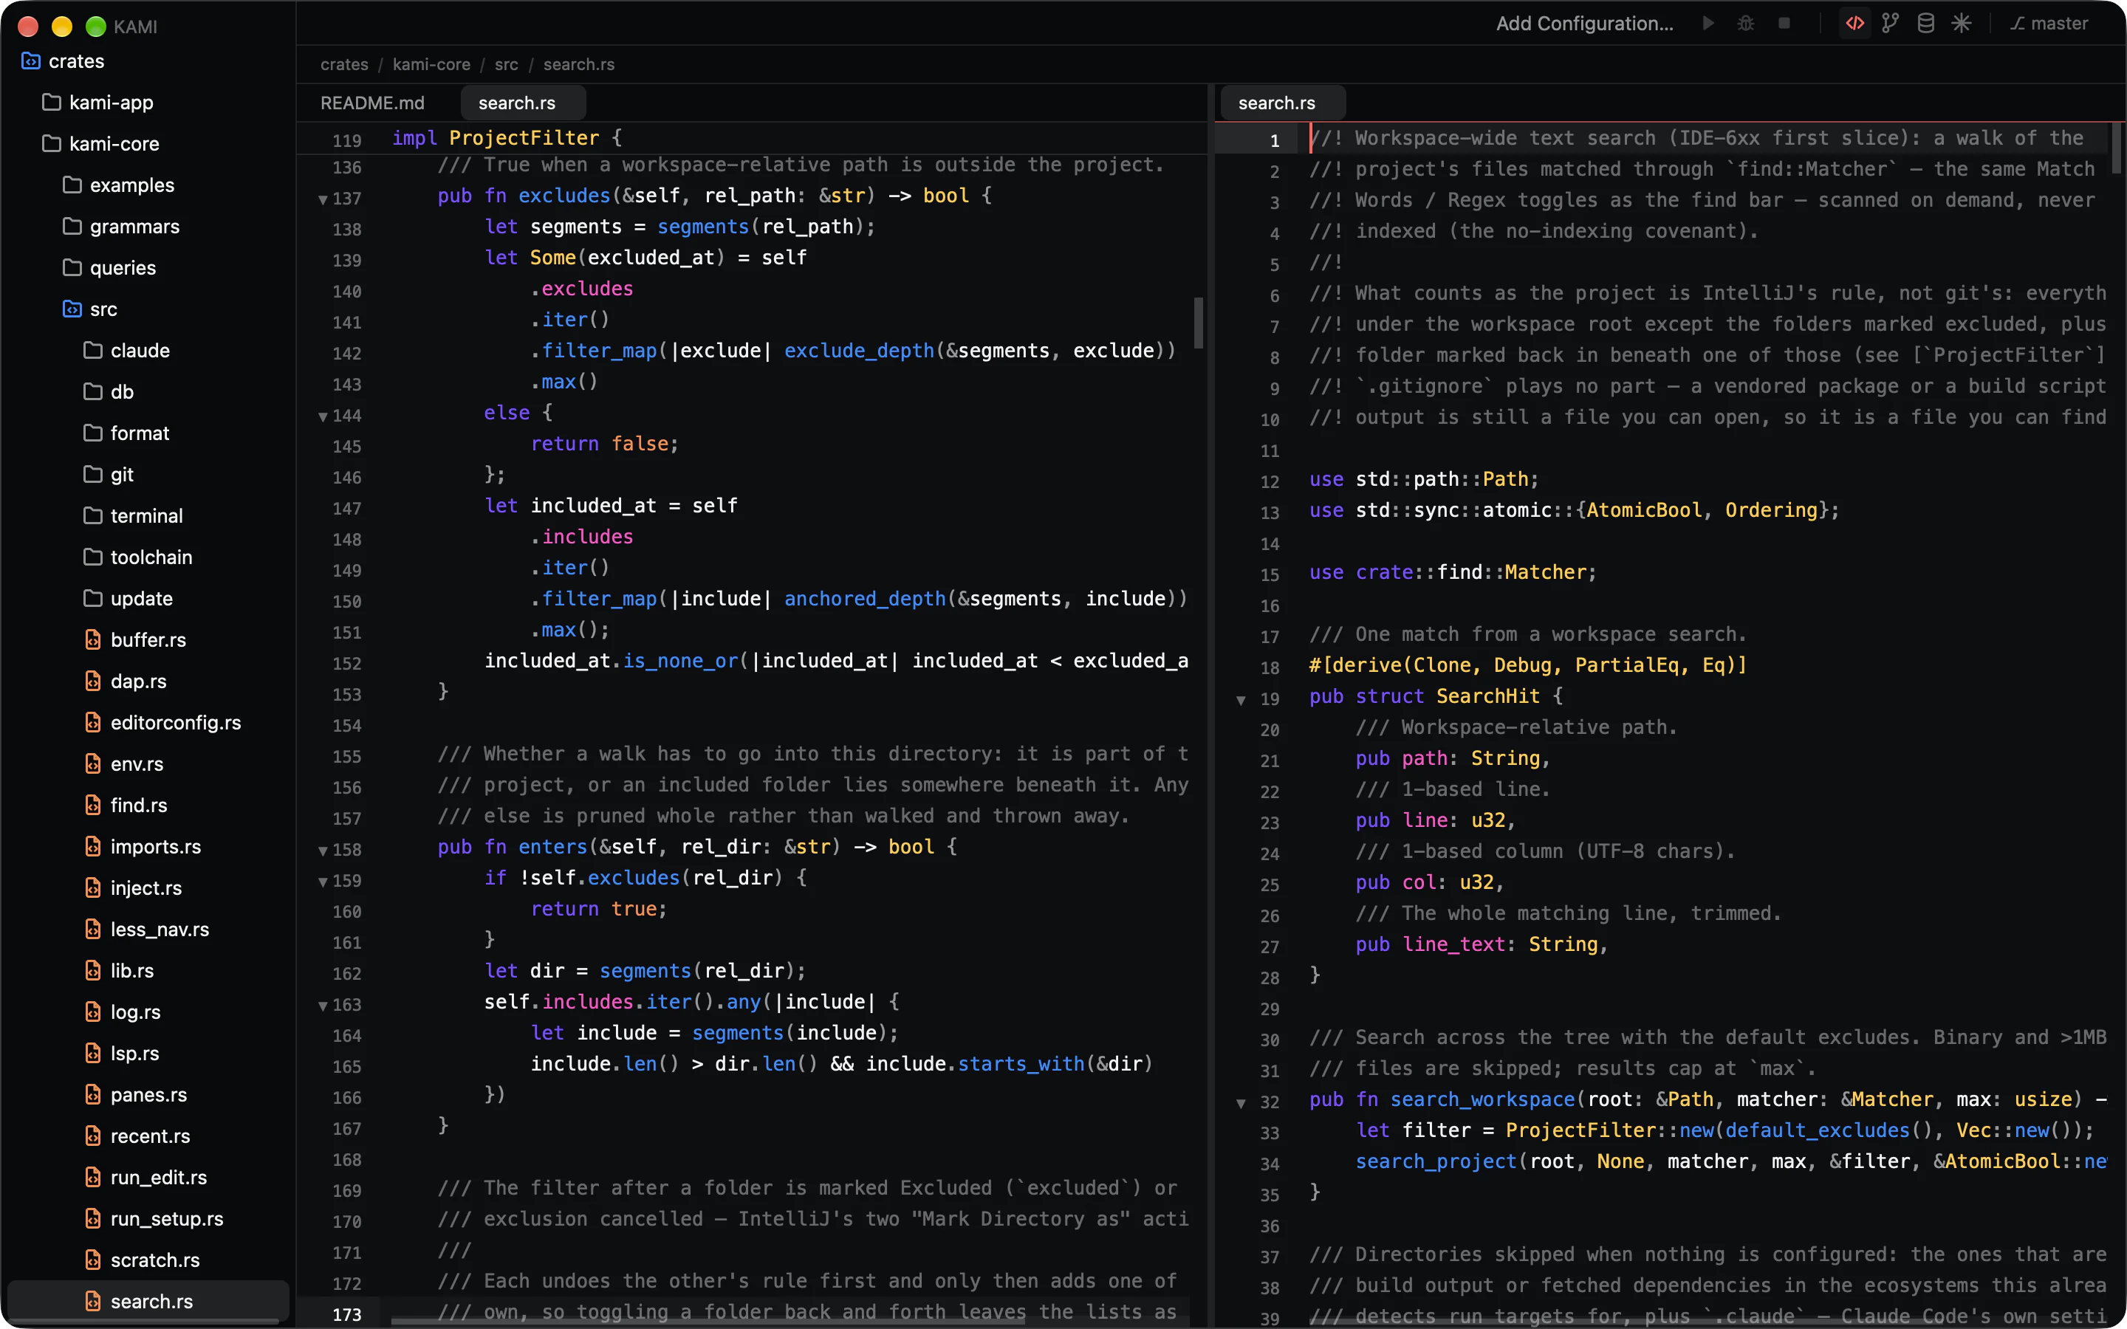2127x1329 pixels.
Task: Click the buffer.rs file icon
Action: [x=92, y=640]
